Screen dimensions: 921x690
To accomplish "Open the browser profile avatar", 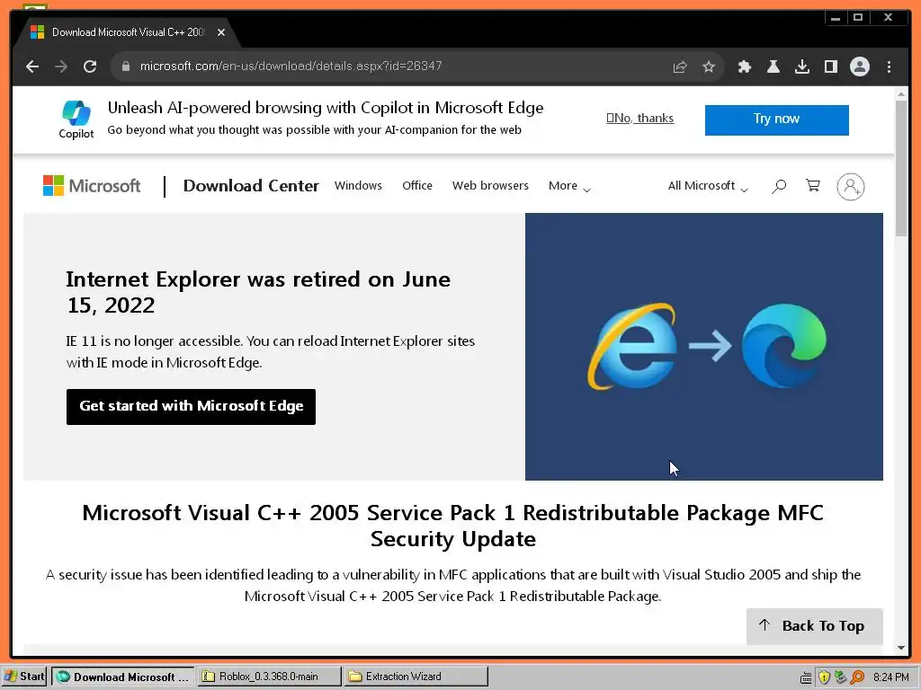I will [x=859, y=66].
